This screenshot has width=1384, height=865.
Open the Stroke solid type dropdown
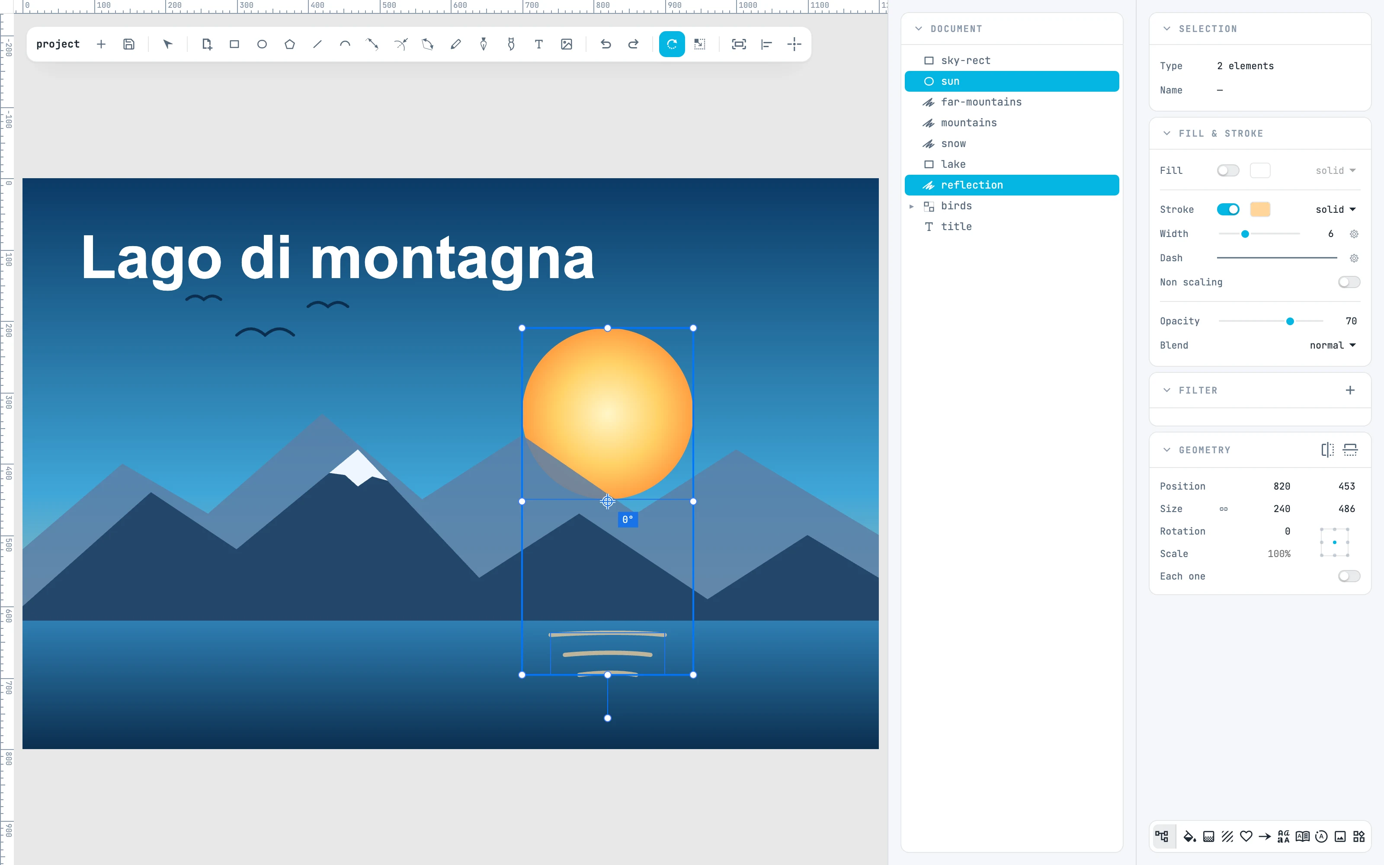tap(1336, 209)
